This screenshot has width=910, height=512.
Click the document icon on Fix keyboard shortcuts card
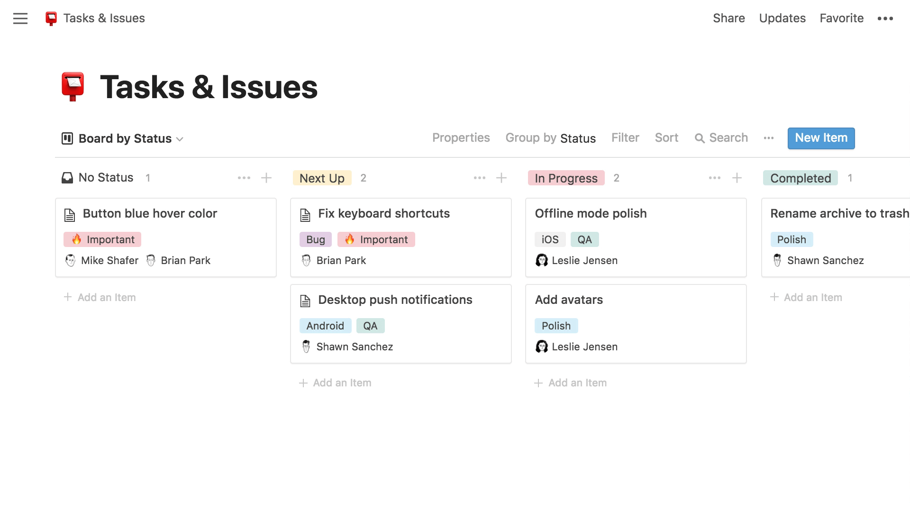tap(306, 214)
